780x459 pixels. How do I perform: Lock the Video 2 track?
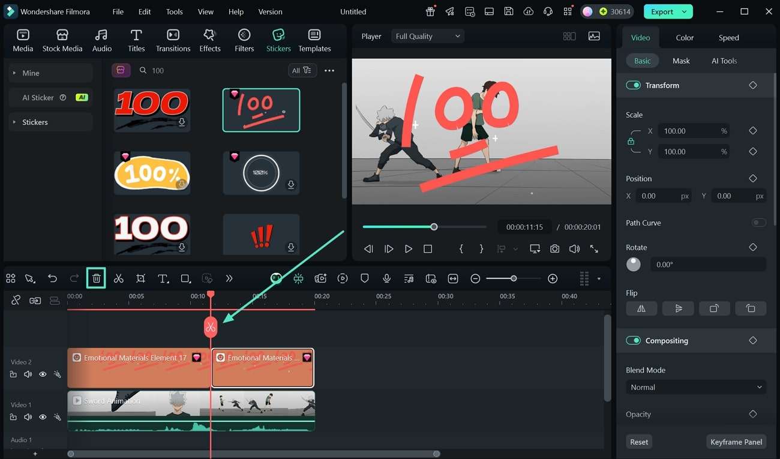pos(13,374)
